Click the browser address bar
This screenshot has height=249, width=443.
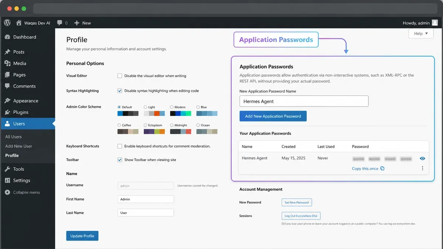(x=235, y=8)
